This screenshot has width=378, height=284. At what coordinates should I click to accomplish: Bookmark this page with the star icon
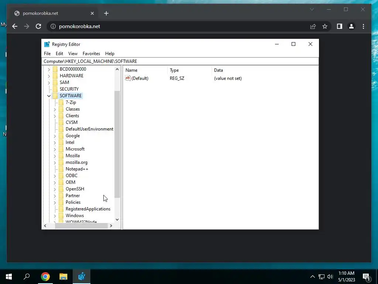coord(325,26)
